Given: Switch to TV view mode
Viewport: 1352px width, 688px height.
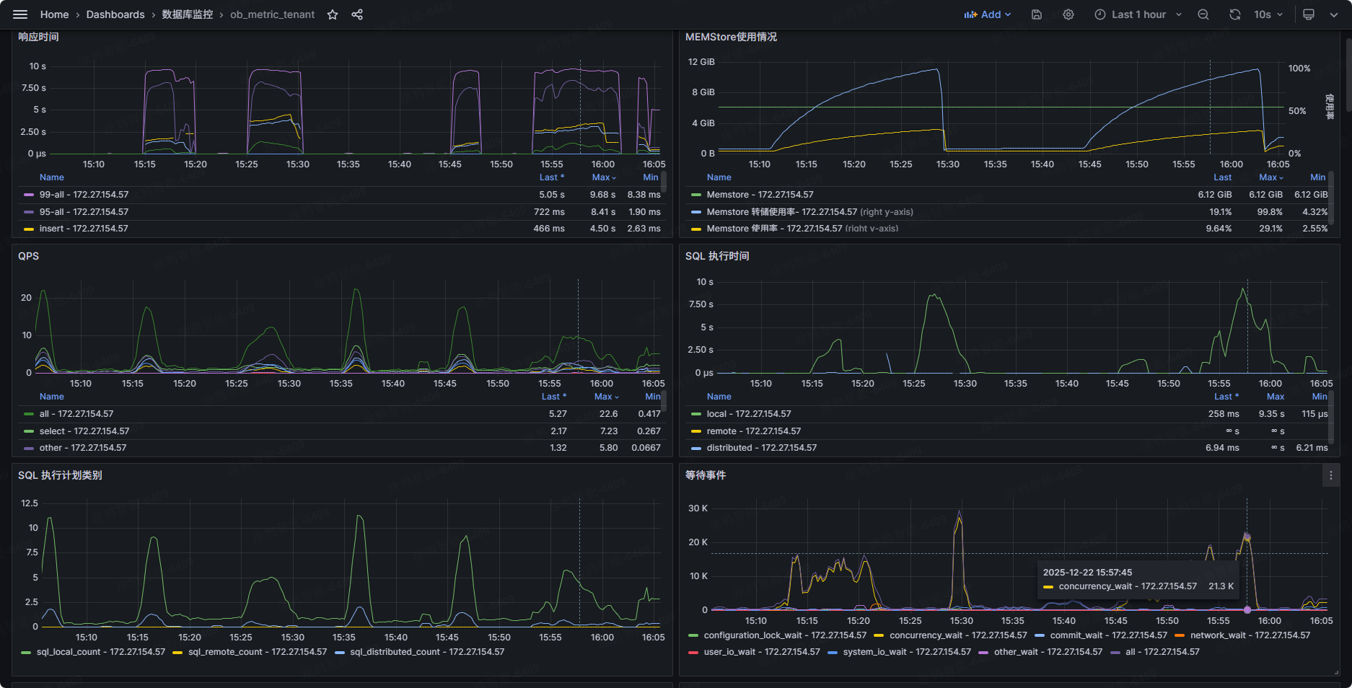Looking at the screenshot, I should (x=1309, y=14).
